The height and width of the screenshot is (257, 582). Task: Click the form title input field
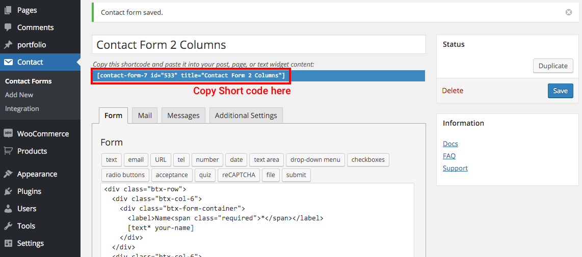pos(258,45)
